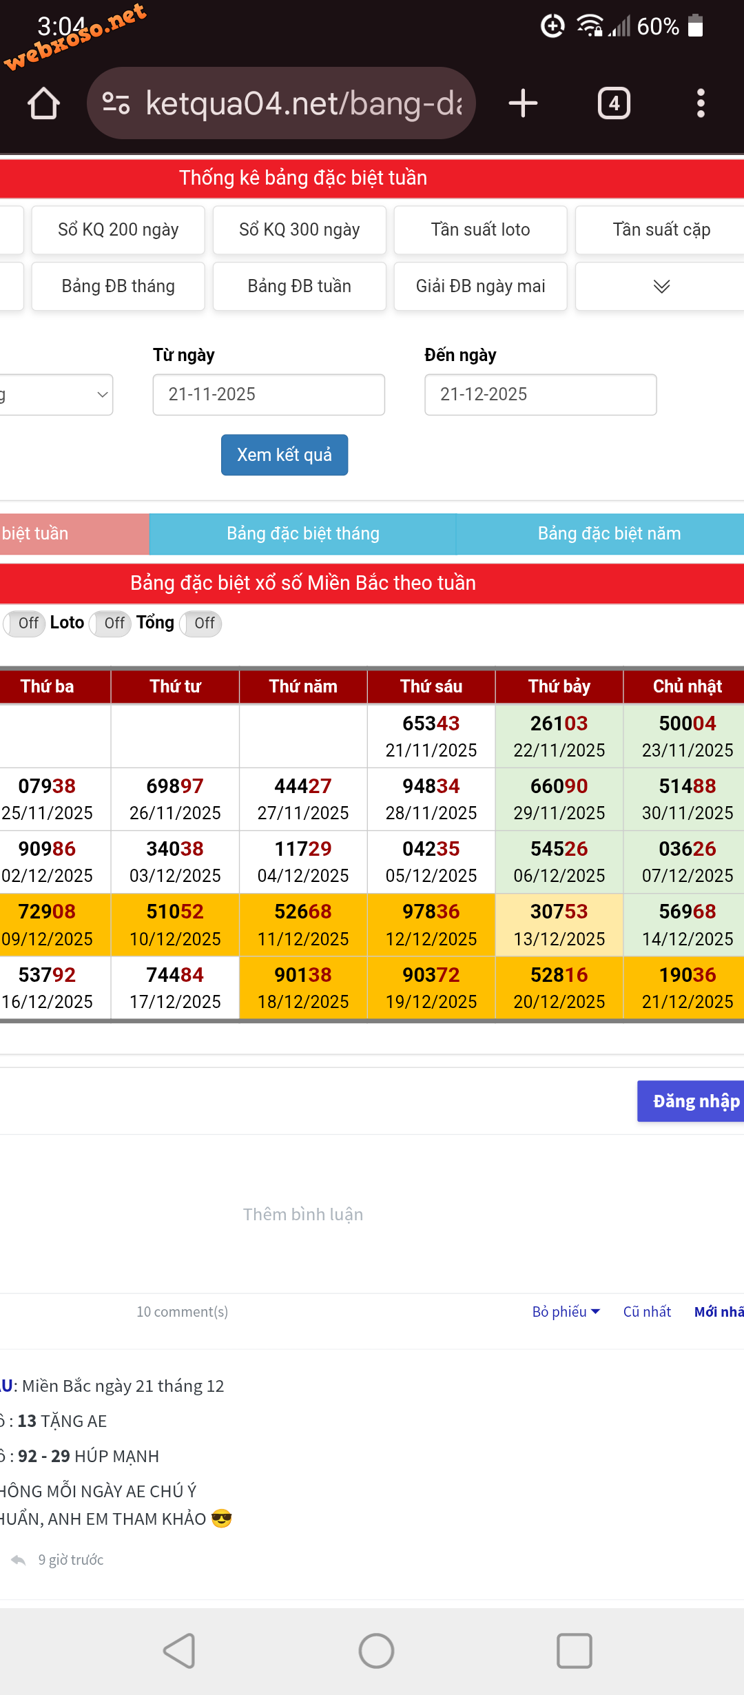This screenshot has height=1695, width=744.
Task: Open the Bỏ phiếu sort dropdown
Action: tap(566, 1312)
